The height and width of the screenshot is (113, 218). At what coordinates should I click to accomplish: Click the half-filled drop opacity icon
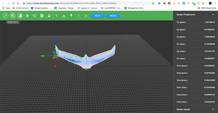pos(49,15)
